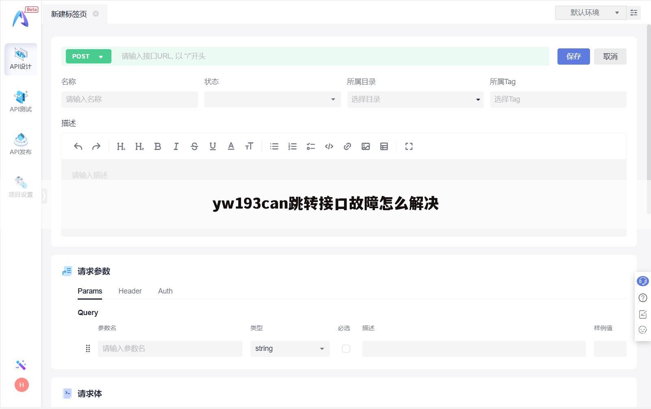Apply Heading 1 format

pyautogui.click(x=121, y=146)
